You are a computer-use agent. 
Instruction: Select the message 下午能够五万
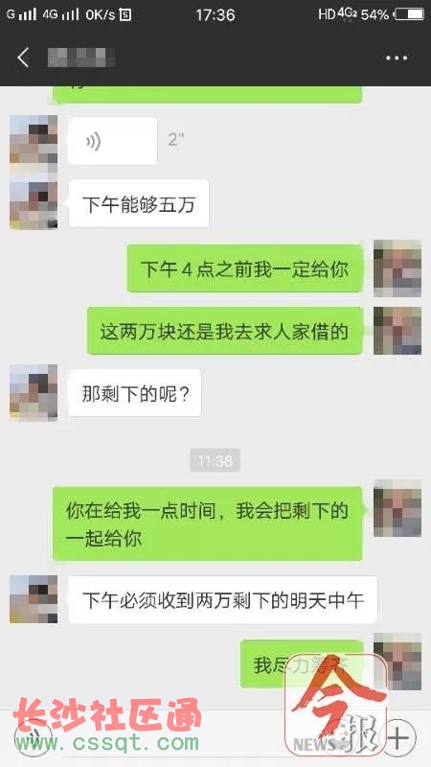139,203
